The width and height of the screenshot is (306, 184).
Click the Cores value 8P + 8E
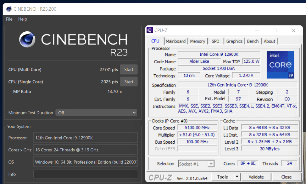pyautogui.click(x=248, y=163)
